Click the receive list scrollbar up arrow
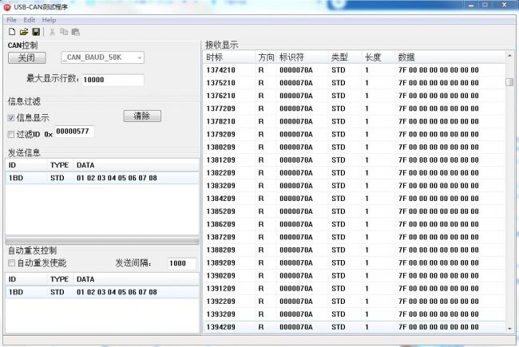The image size is (519, 347). [509, 56]
